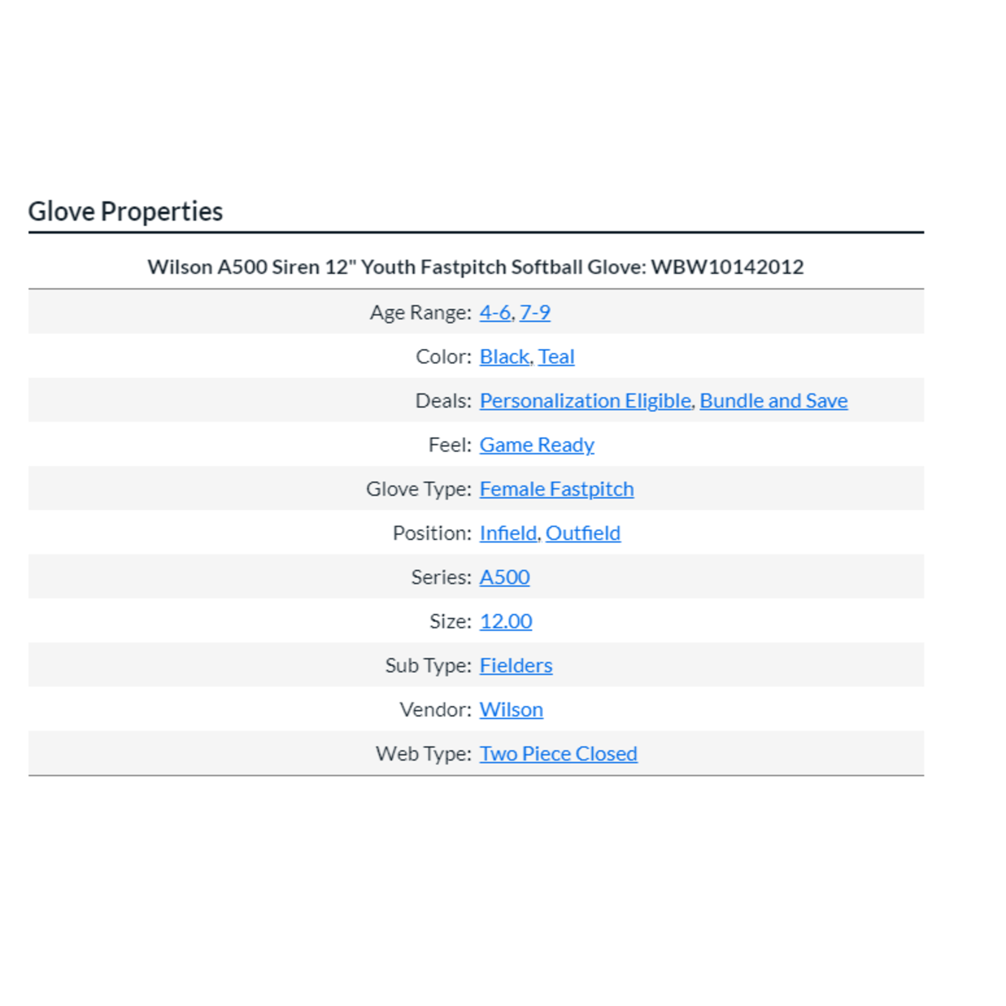Click the Glove Properties heading
This screenshot has width=1006, height=1006.
pos(125,211)
